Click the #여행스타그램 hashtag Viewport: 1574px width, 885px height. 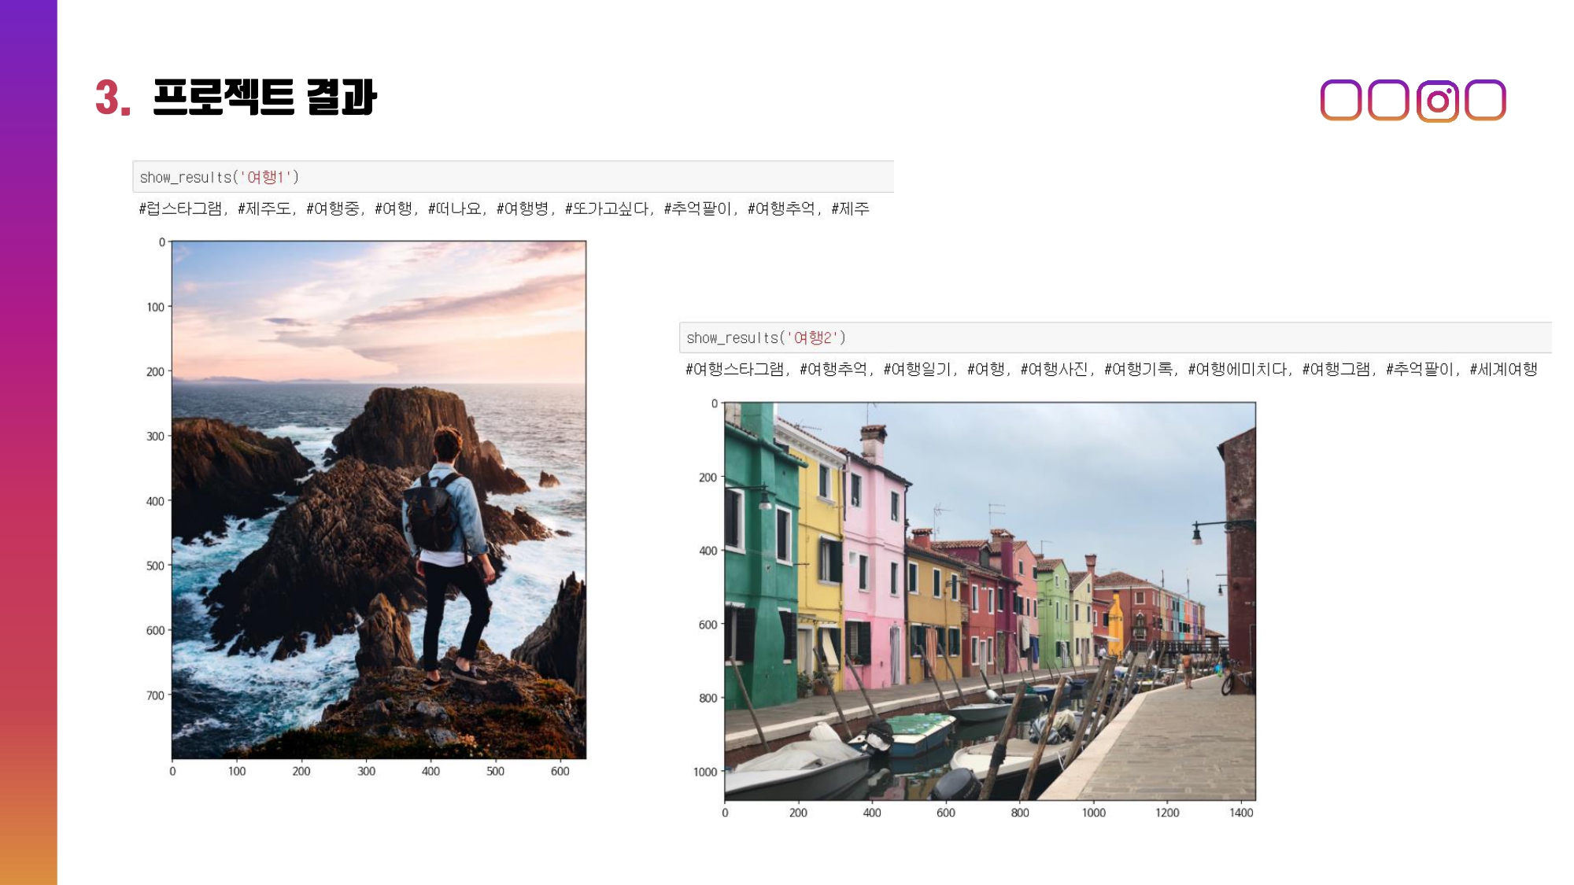[735, 369]
